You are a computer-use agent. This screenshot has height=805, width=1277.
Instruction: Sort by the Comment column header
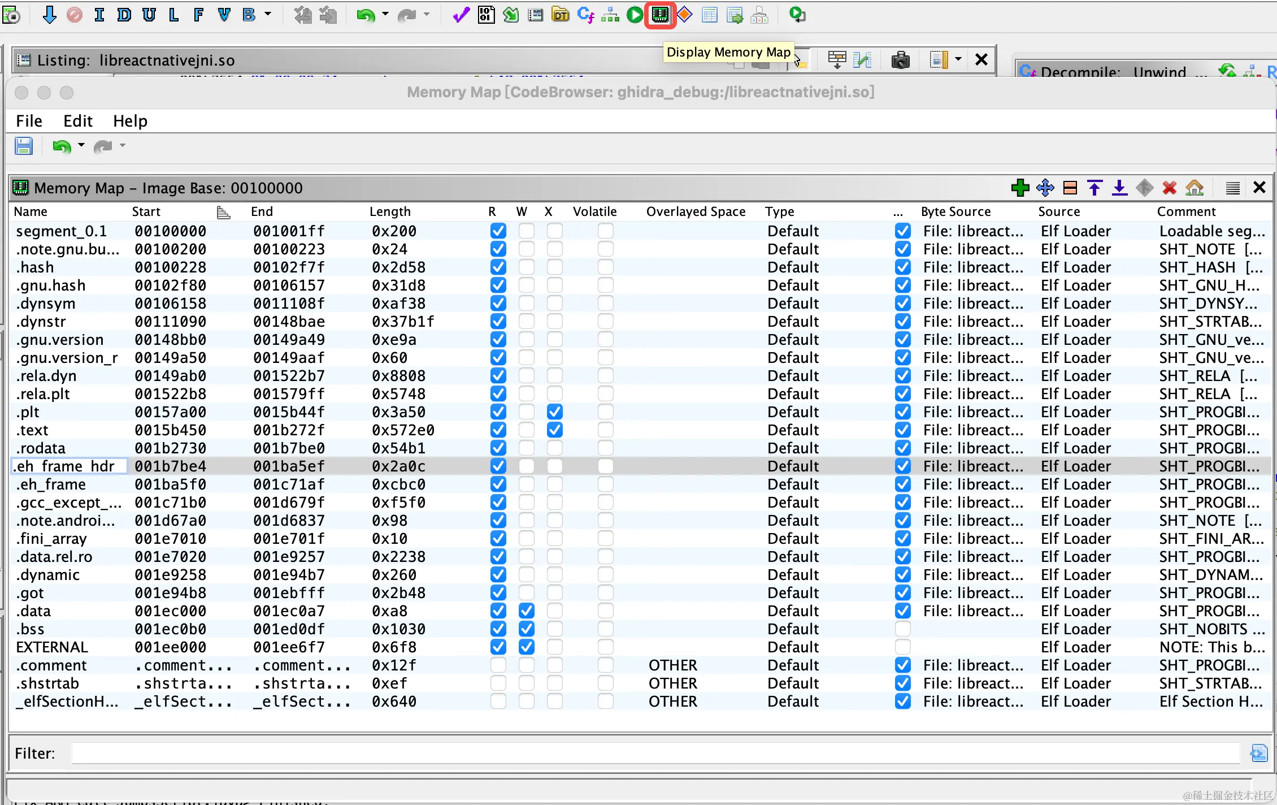pyautogui.click(x=1186, y=211)
